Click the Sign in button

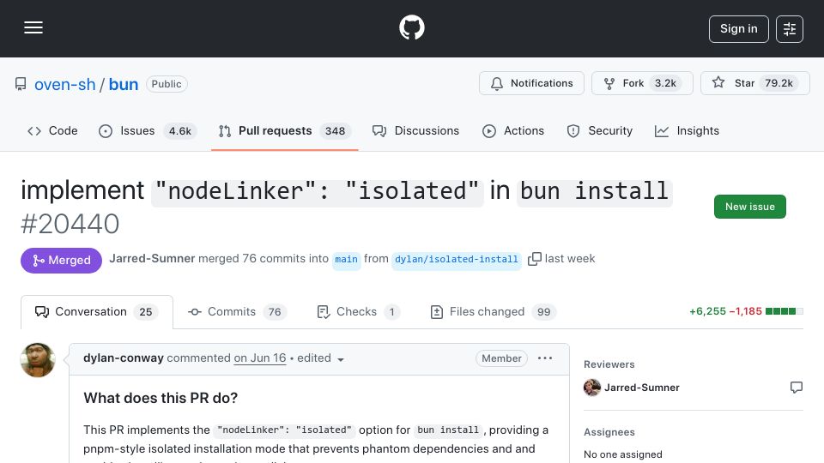[x=738, y=29]
